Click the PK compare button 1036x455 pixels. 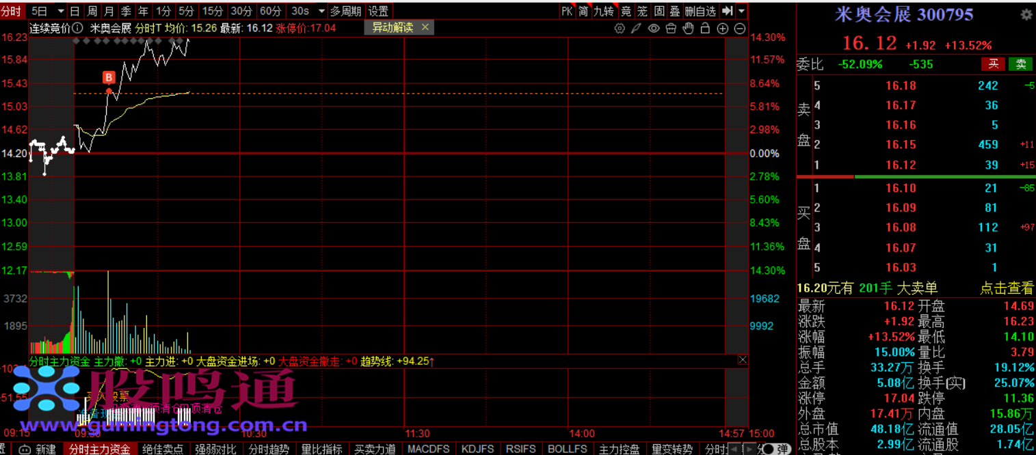click(567, 11)
